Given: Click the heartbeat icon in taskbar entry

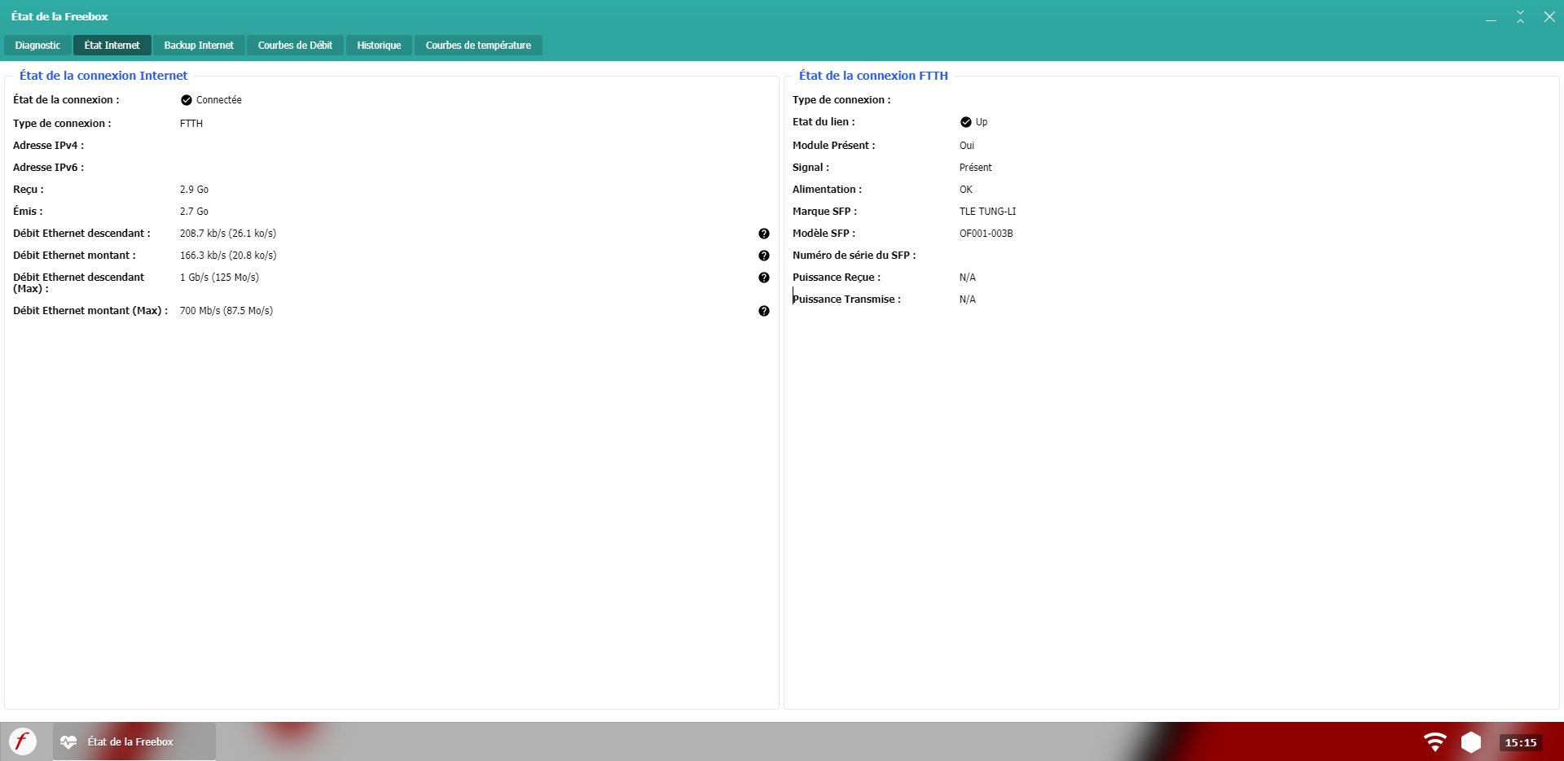Looking at the screenshot, I should click(x=68, y=741).
